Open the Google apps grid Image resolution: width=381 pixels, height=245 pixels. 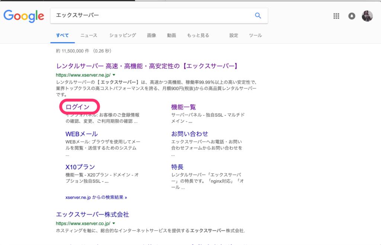[x=336, y=16]
